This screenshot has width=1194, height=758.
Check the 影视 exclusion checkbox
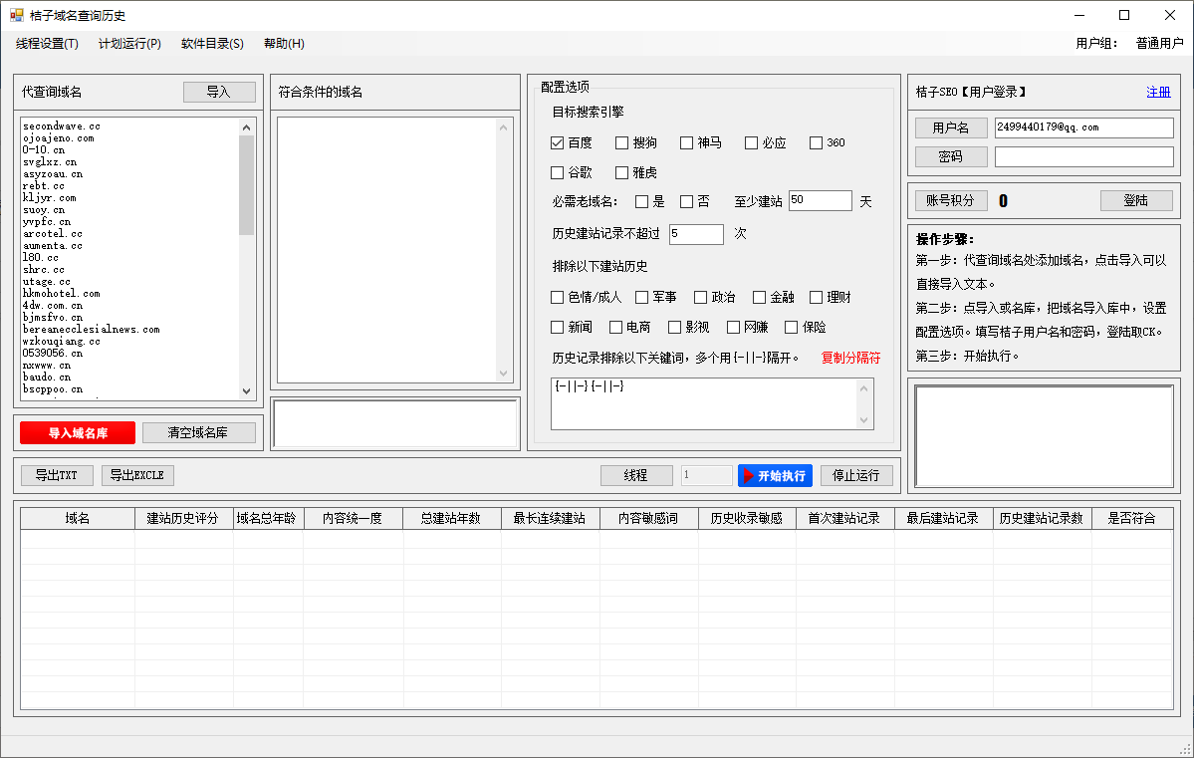[674, 327]
